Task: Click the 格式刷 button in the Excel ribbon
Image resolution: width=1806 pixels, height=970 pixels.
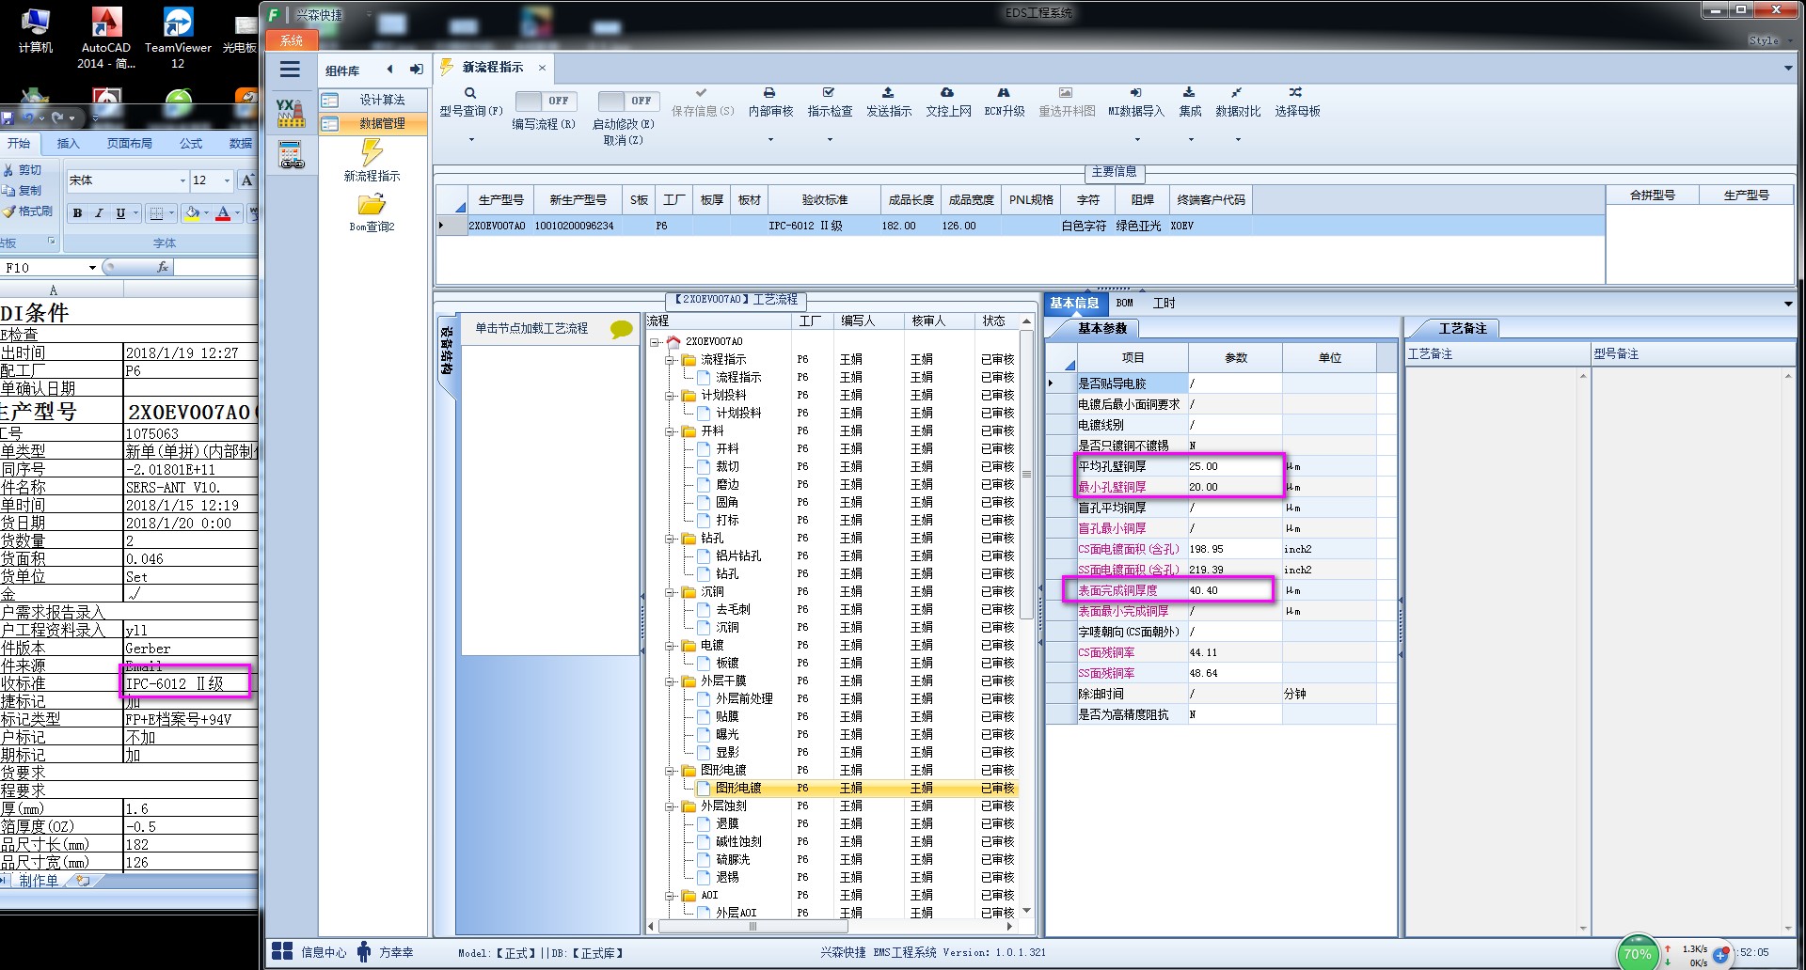Action: (27, 211)
